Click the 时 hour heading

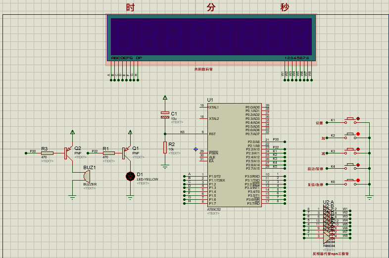(130, 7)
